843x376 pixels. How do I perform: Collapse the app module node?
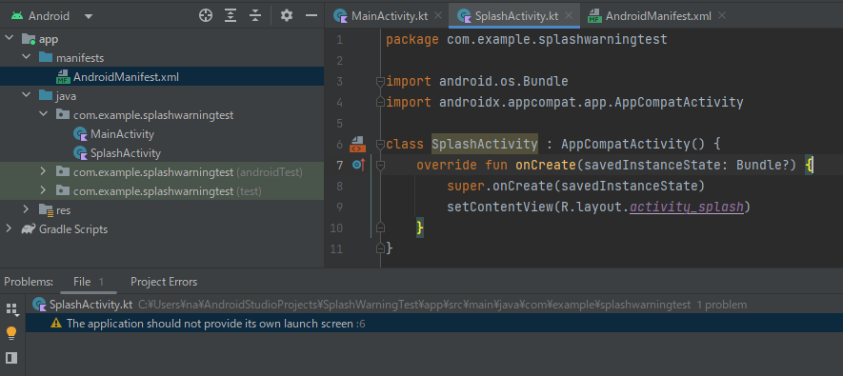[x=10, y=39]
